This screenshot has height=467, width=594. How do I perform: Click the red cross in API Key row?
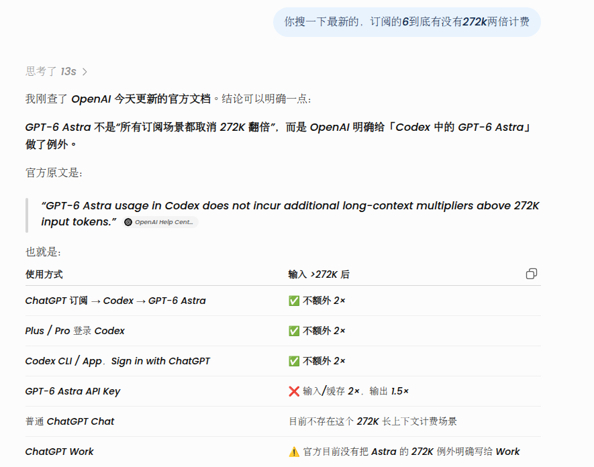pyautogui.click(x=294, y=391)
